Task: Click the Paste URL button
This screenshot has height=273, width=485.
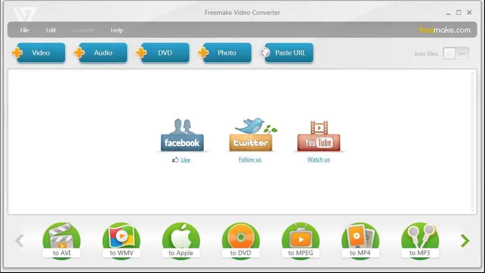Action: coord(287,53)
